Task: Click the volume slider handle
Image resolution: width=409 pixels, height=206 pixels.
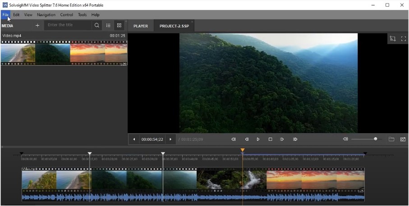Action: 375,139
